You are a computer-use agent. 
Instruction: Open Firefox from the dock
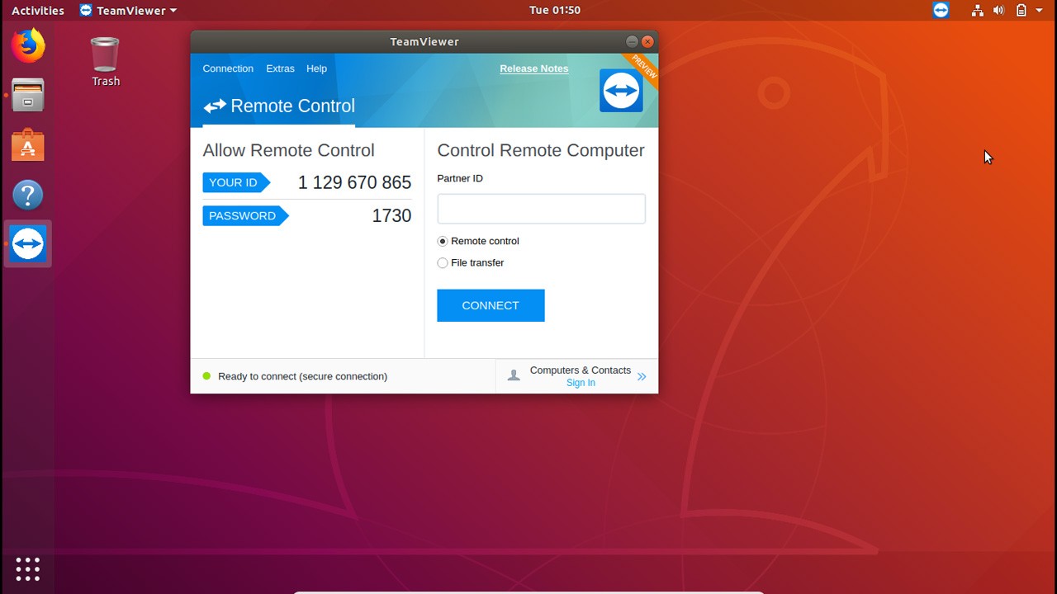[28, 45]
